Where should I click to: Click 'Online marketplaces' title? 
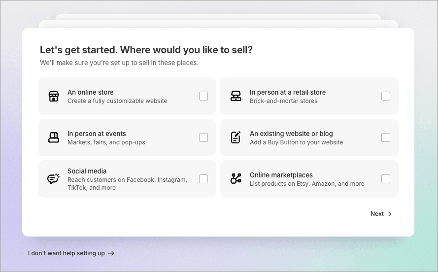(281, 175)
